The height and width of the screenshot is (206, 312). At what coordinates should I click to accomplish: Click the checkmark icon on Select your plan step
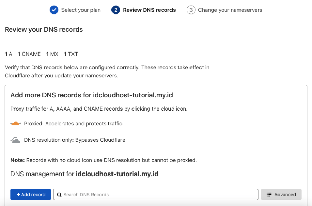tap(54, 10)
